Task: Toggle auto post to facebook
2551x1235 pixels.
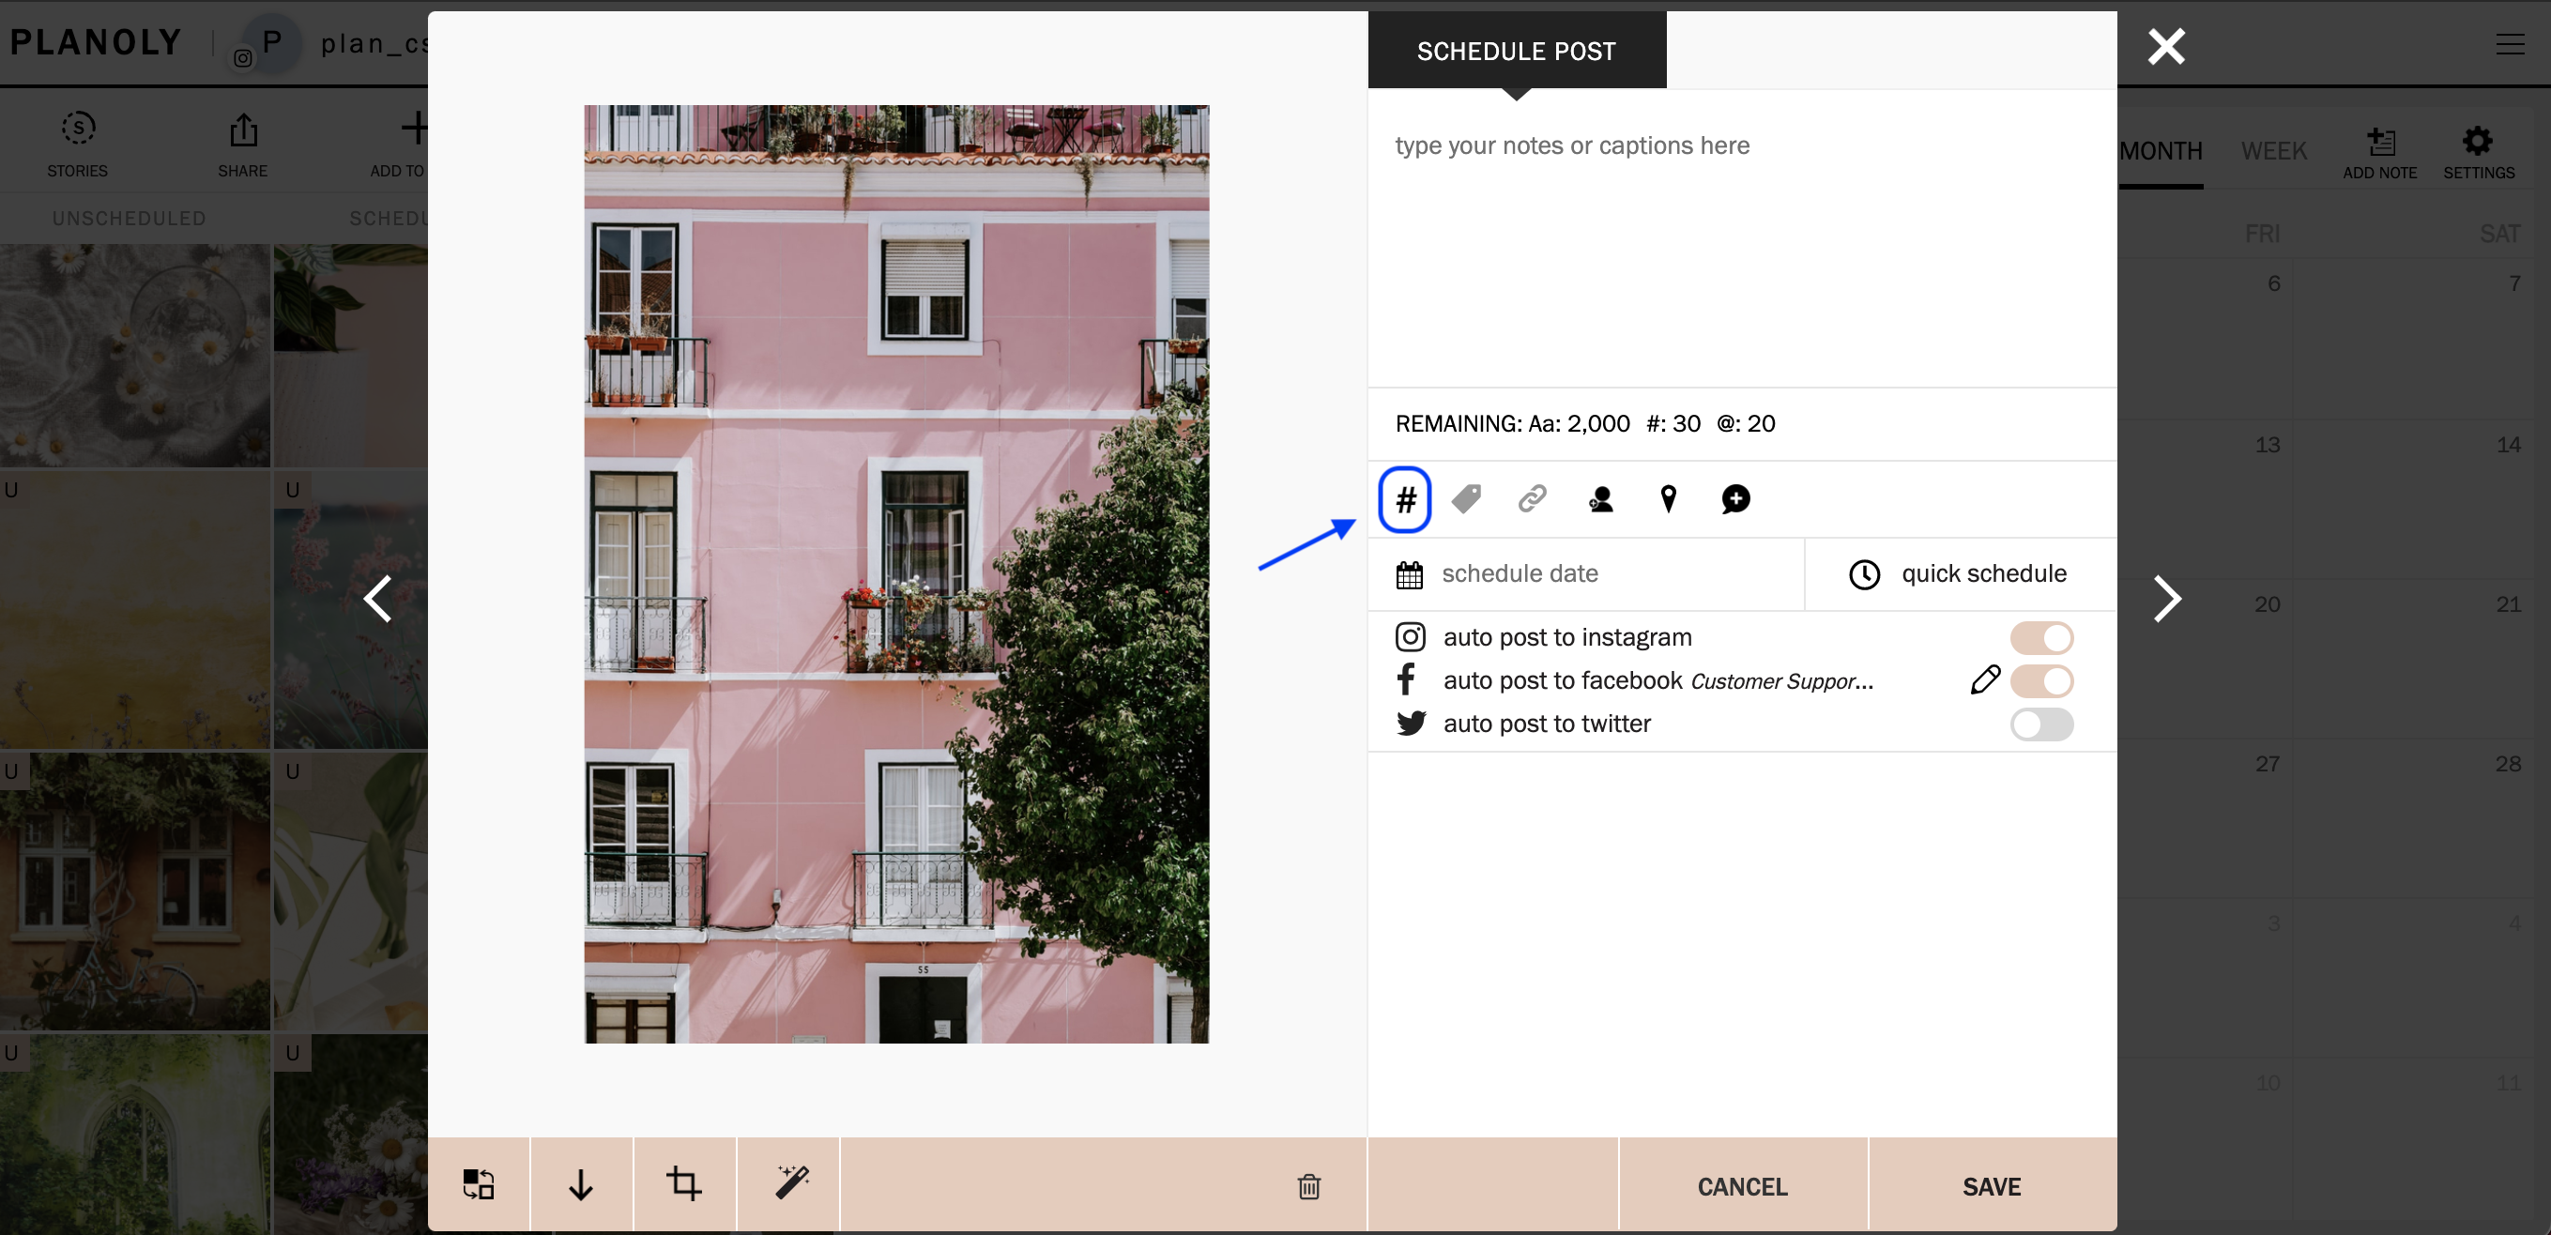Action: [2041, 680]
